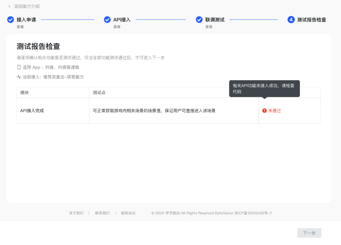341x245 pixels.
Task: Open the 关于我们 footer link
Action: (x=76, y=213)
